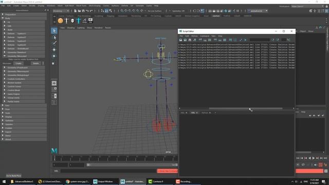Image resolution: width=329 pixels, height=185 pixels.
Task: Click Create button under Geometry Mannequin
Action: pos(19,63)
